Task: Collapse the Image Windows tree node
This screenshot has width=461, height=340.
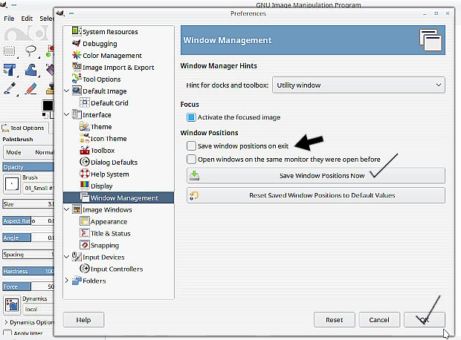Action: tap(67, 209)
